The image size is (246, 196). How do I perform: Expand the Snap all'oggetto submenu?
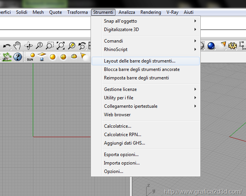coord(145,21)
